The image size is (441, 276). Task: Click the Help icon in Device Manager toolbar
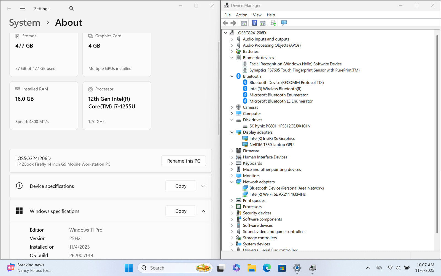click(254, 23)
